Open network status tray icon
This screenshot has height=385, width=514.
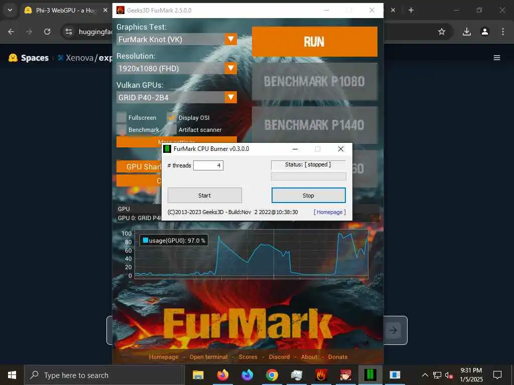437,375
